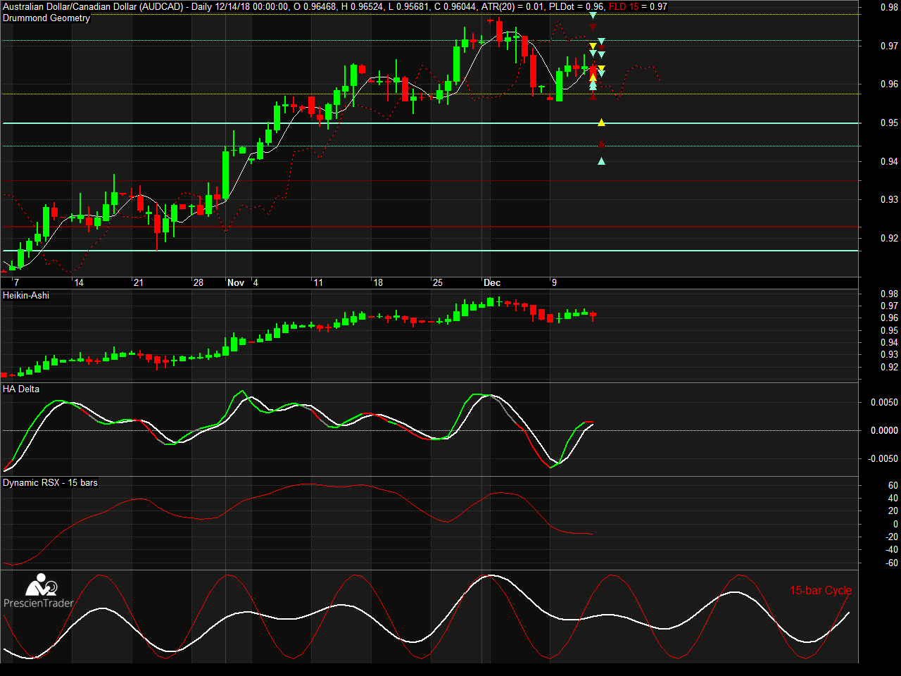This screenshot has height=676, width=901.
Task: Click 0.0050 on the HA Delta axis
Action: point(883,403)
